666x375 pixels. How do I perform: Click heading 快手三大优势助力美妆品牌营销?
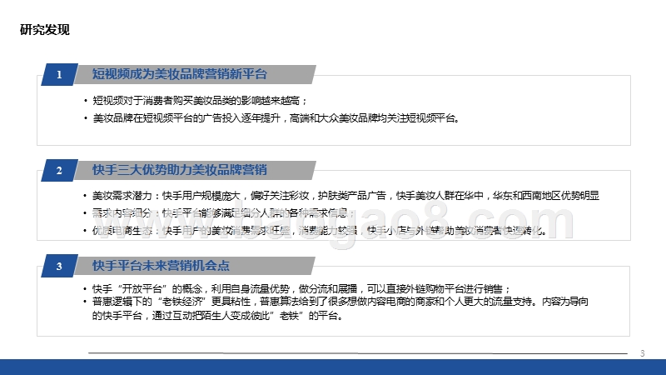(180, 170)
